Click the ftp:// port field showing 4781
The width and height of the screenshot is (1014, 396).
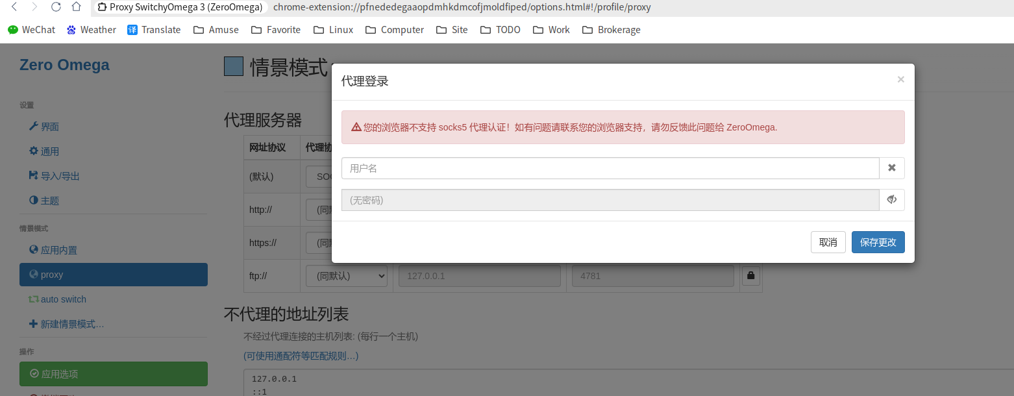click(653, 276)
